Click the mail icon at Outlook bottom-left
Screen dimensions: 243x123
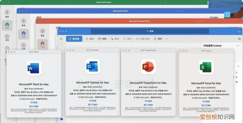pos(62,119)
